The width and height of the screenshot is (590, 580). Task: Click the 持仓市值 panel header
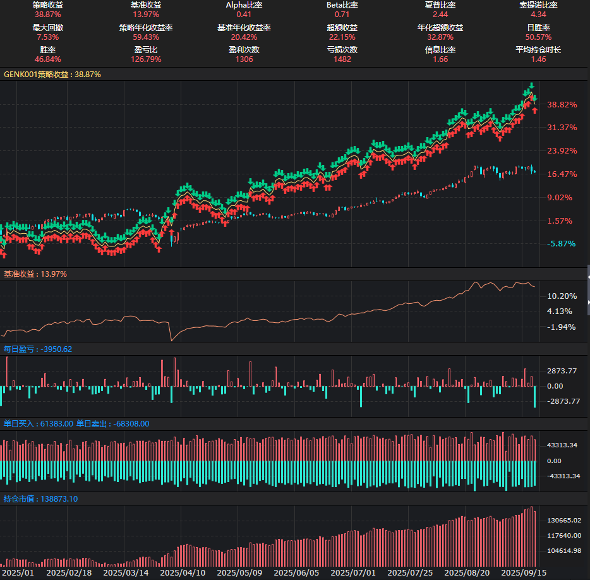pyautogui.click(x=40, y=498)
